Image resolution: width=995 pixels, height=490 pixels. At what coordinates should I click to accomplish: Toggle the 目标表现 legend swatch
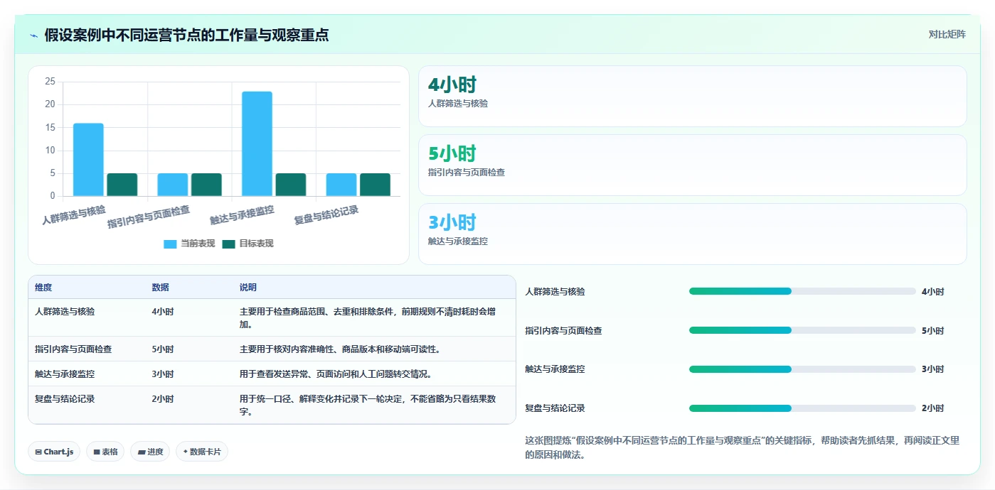228,244
